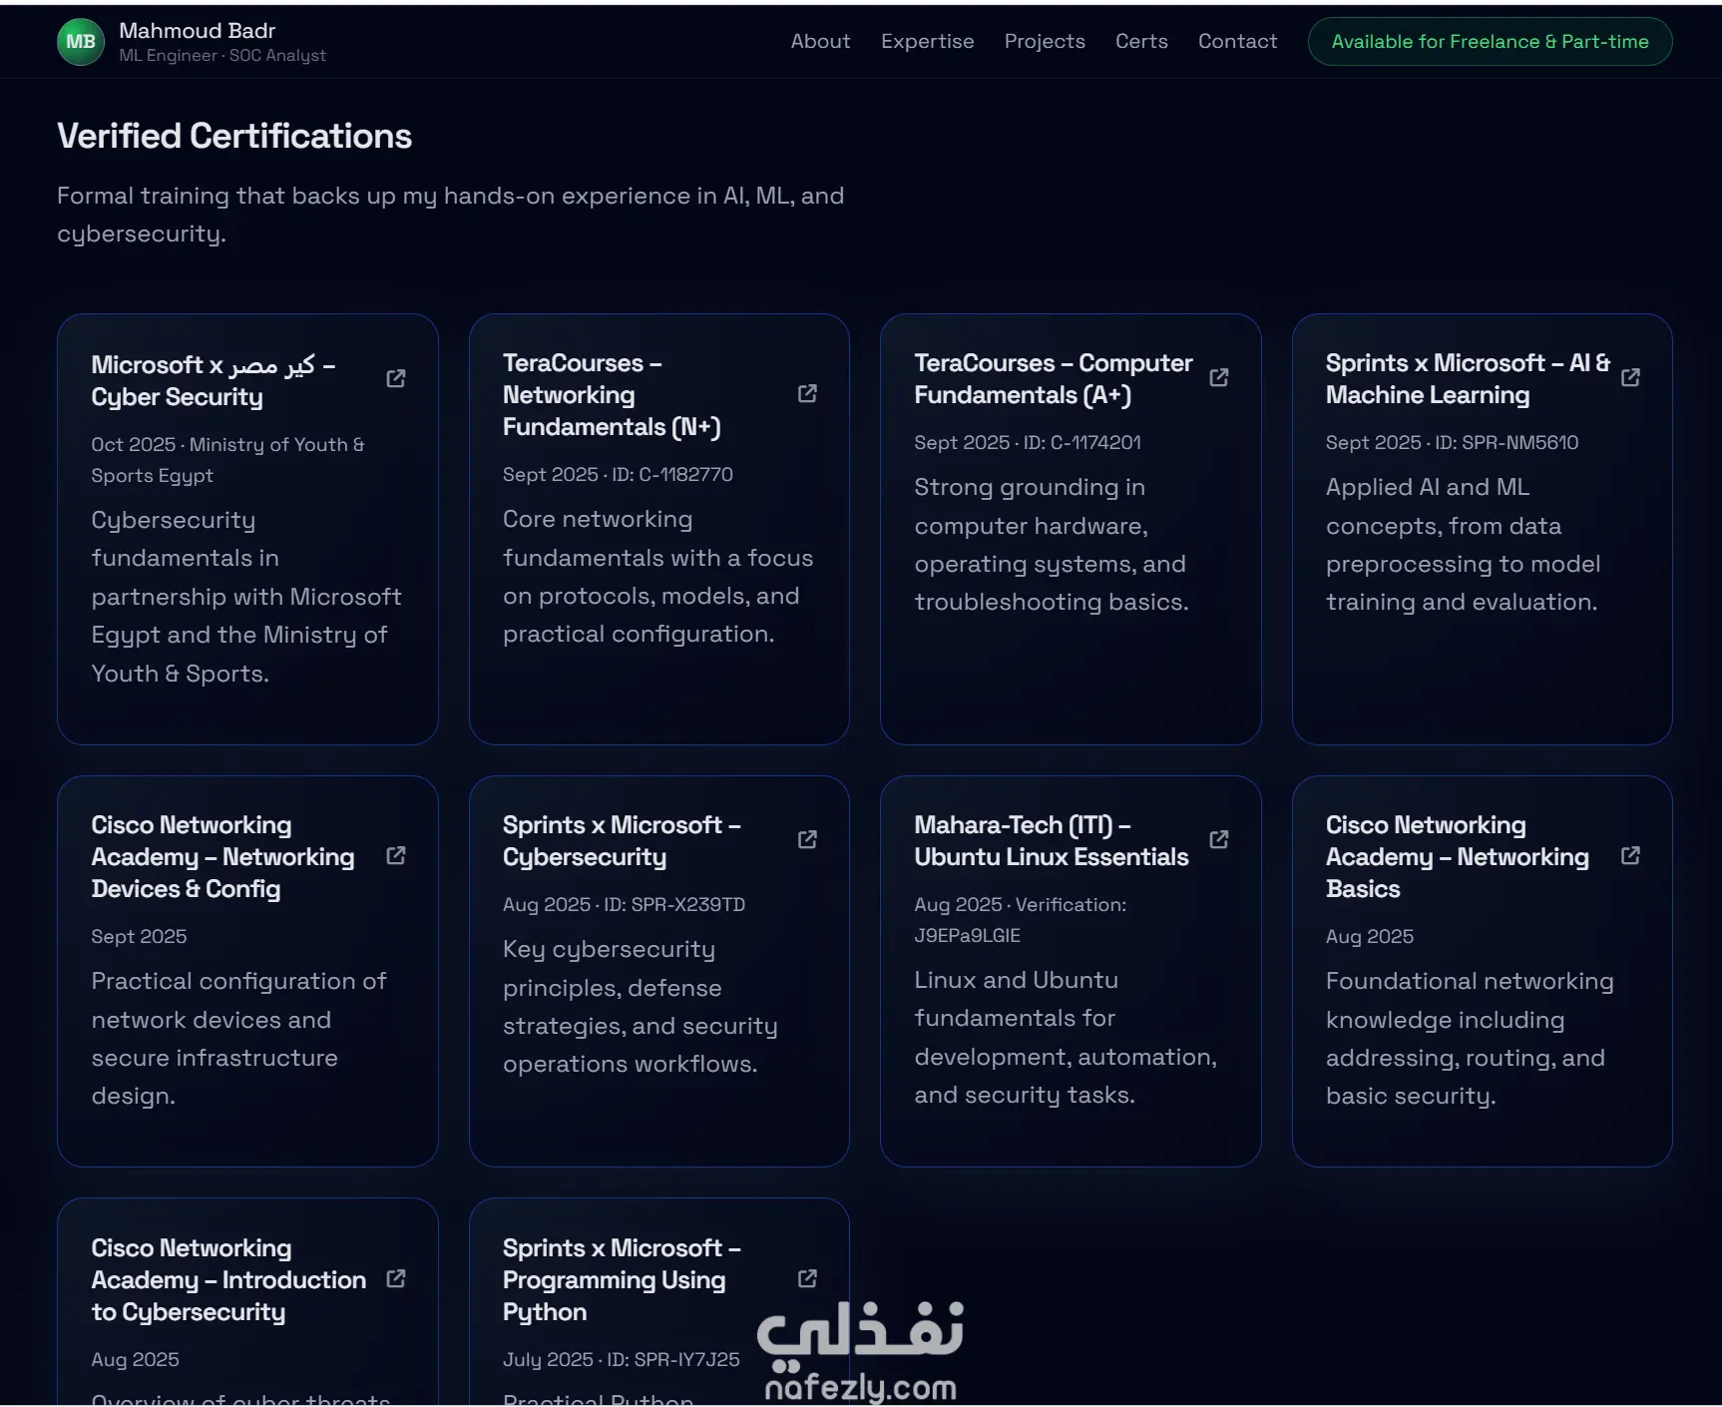1722x1407 pixels.
Task: Open Cisco Networking Basics card title
Action: click(1458, 857)
